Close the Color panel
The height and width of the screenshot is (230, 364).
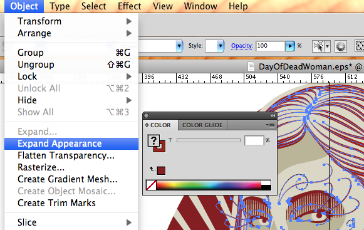146,115
